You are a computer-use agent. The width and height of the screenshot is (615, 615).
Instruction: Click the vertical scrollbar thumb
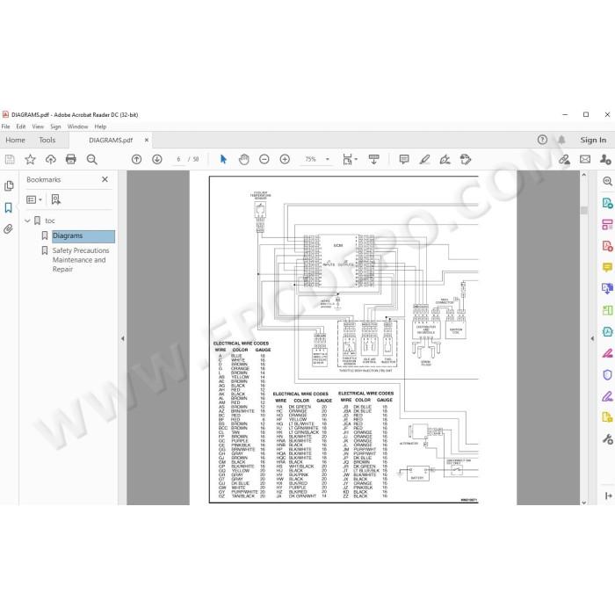point(583,210)
